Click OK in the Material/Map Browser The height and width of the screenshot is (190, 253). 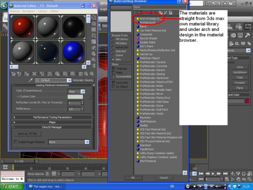tap(133, 178)
